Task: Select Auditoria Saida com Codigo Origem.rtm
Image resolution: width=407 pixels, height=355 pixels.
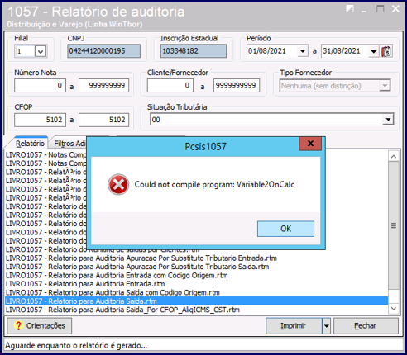Action: click(x=196, y=292)
